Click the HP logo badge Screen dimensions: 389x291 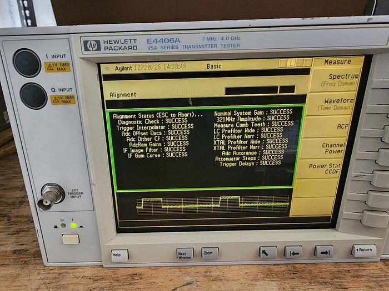coord(92,45)
